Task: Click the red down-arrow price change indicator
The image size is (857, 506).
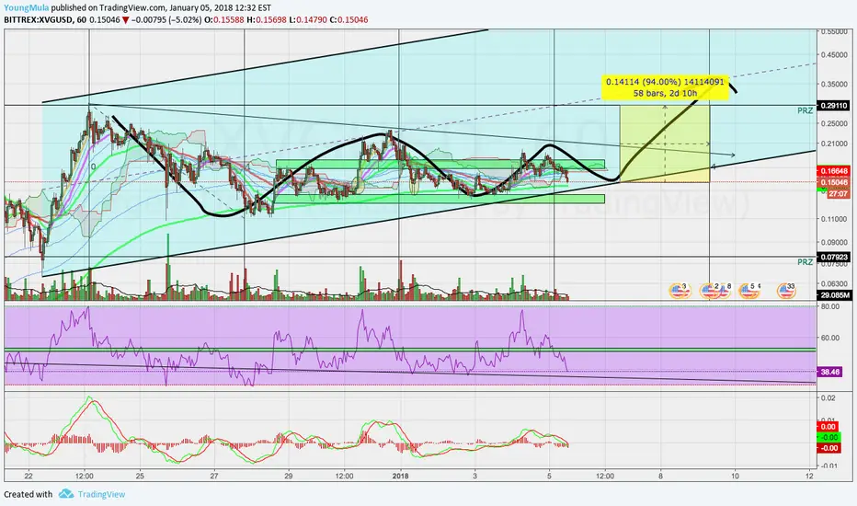Action: pos(125,19)
